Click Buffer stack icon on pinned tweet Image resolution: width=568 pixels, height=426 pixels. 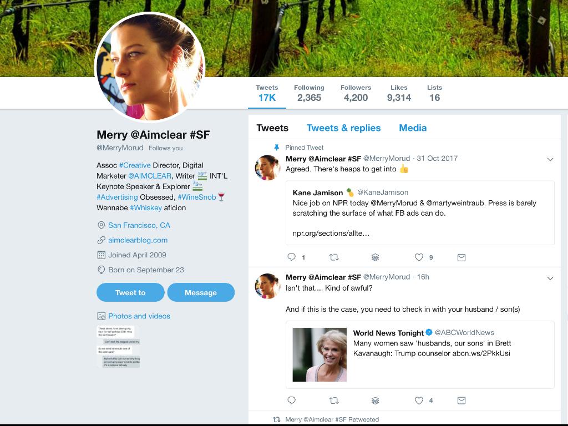tap(376, 257)
